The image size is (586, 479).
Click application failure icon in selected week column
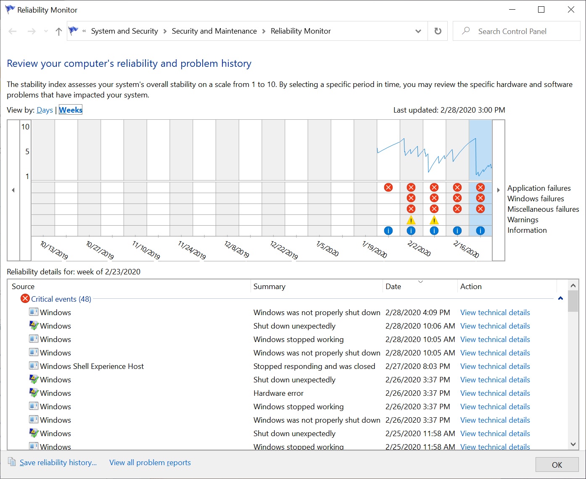pyautogui.click(x=480, y=187)
